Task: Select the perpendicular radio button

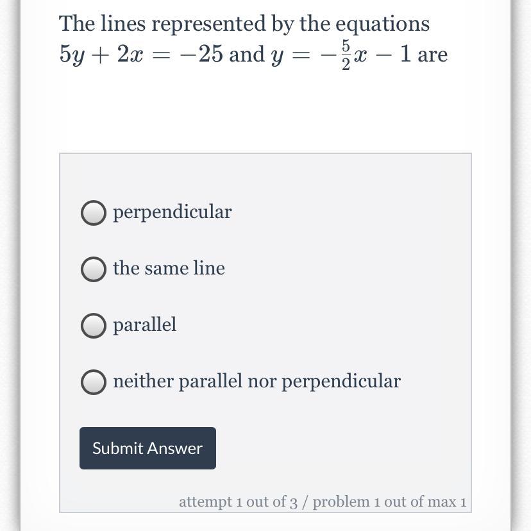Action: click(x=94, y=213)
